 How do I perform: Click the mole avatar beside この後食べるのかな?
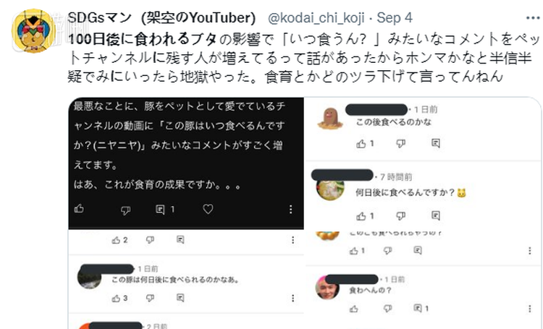(330, 118)
